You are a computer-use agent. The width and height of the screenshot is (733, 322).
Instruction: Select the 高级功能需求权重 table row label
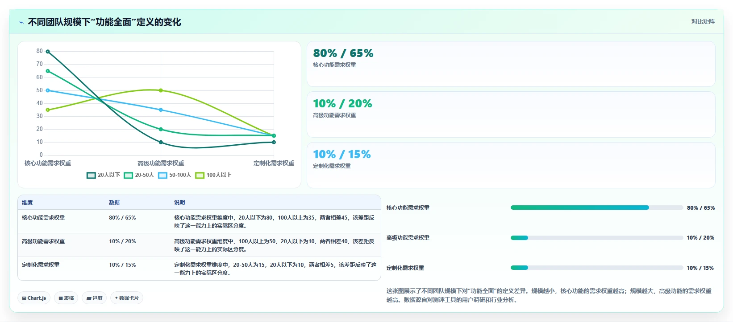[43, 241]
